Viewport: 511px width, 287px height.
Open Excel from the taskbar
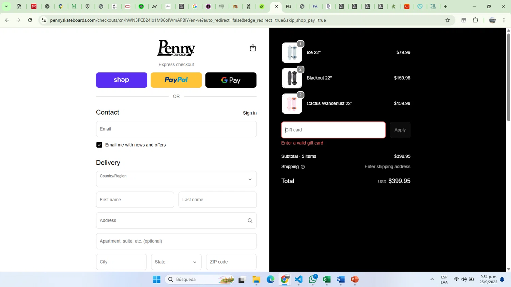click(x=327, y=280)
